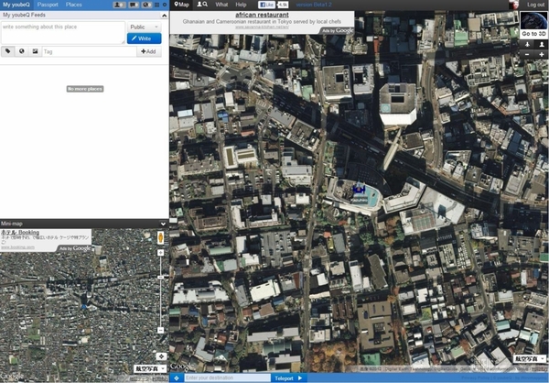Open the grid apps icon

[x=156, y=5]
